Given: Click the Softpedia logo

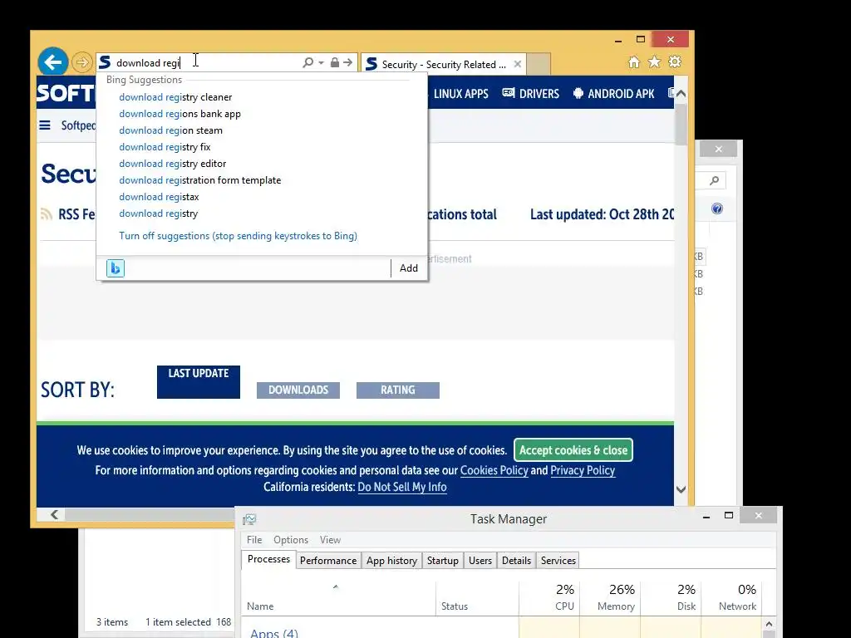Looking at the screenshot, I should tap(66, 93).
